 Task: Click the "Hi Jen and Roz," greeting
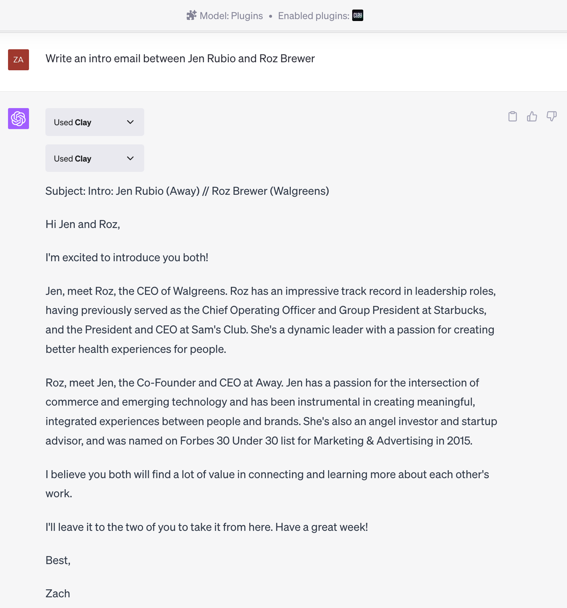pyautogui.click(x=83, y=224)
